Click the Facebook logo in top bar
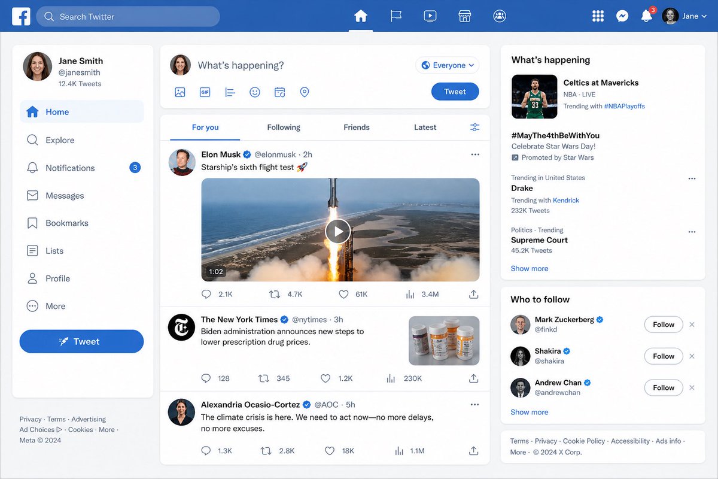718x479 pixels. coord(21,16)
